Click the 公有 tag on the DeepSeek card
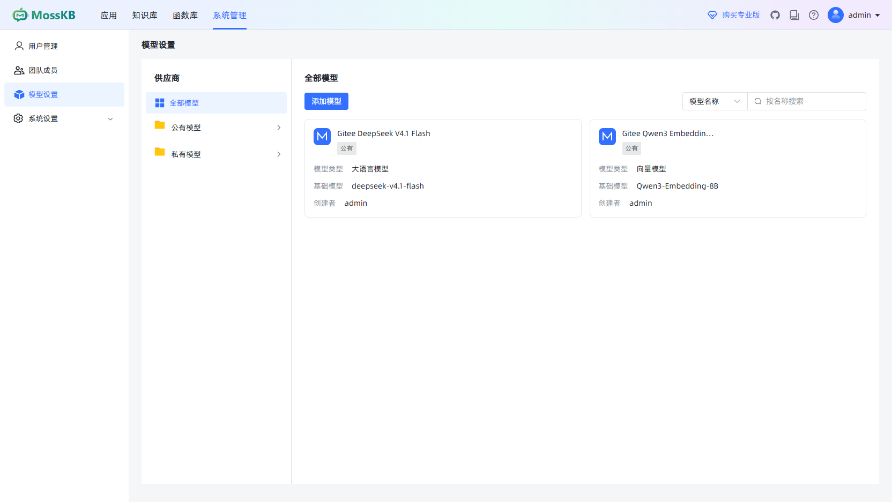Screen dimensions: 892x502 pyautogui.click(x=347, y=148)
